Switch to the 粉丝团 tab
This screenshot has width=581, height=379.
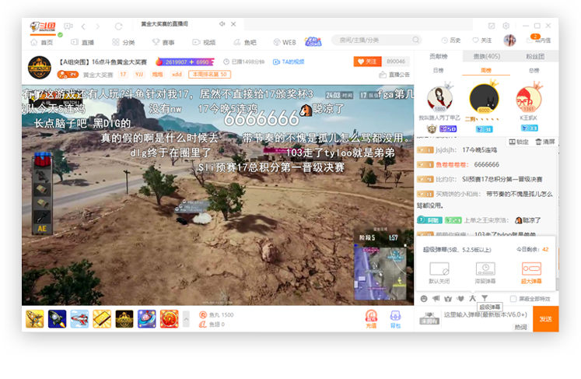click(x=534, y=56)
